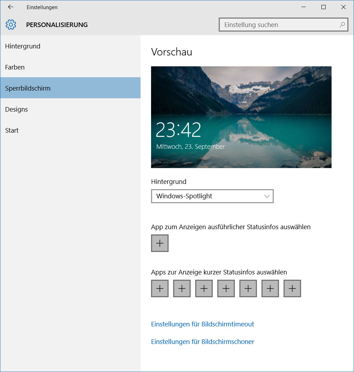Click the search magnifier icon
The image size is (354, 372).
tap(342, 25)
